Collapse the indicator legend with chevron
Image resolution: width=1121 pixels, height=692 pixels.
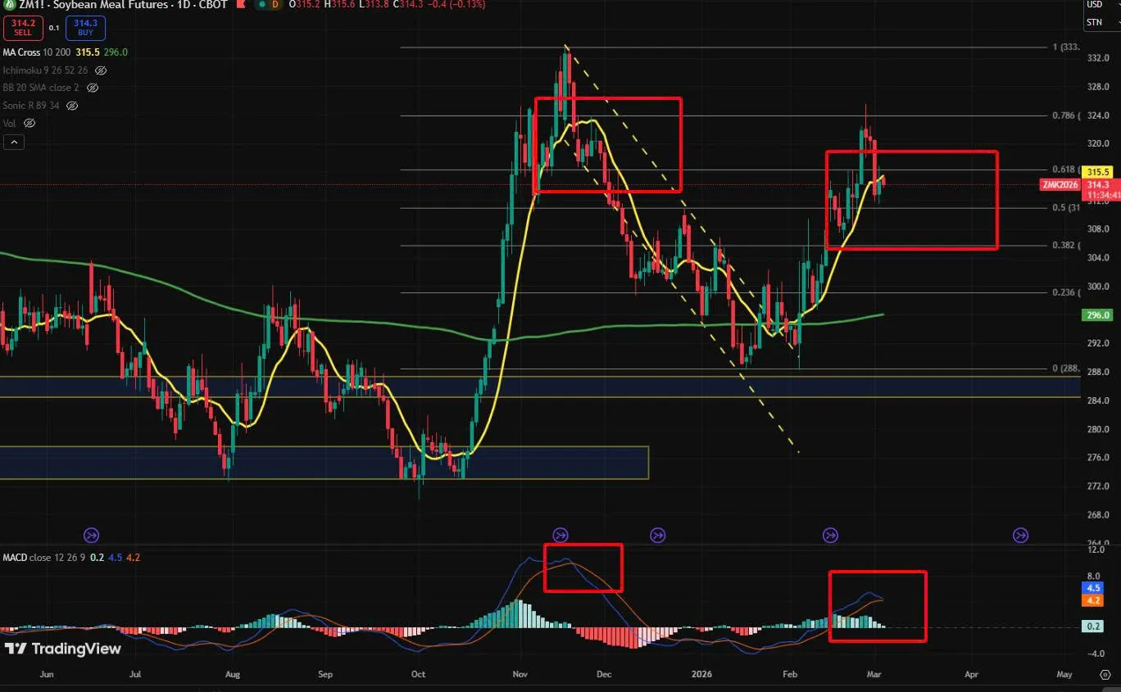[13, 142]
